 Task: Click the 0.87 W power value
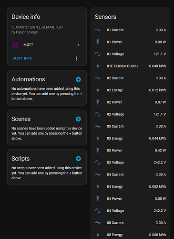tap(160, 102)
